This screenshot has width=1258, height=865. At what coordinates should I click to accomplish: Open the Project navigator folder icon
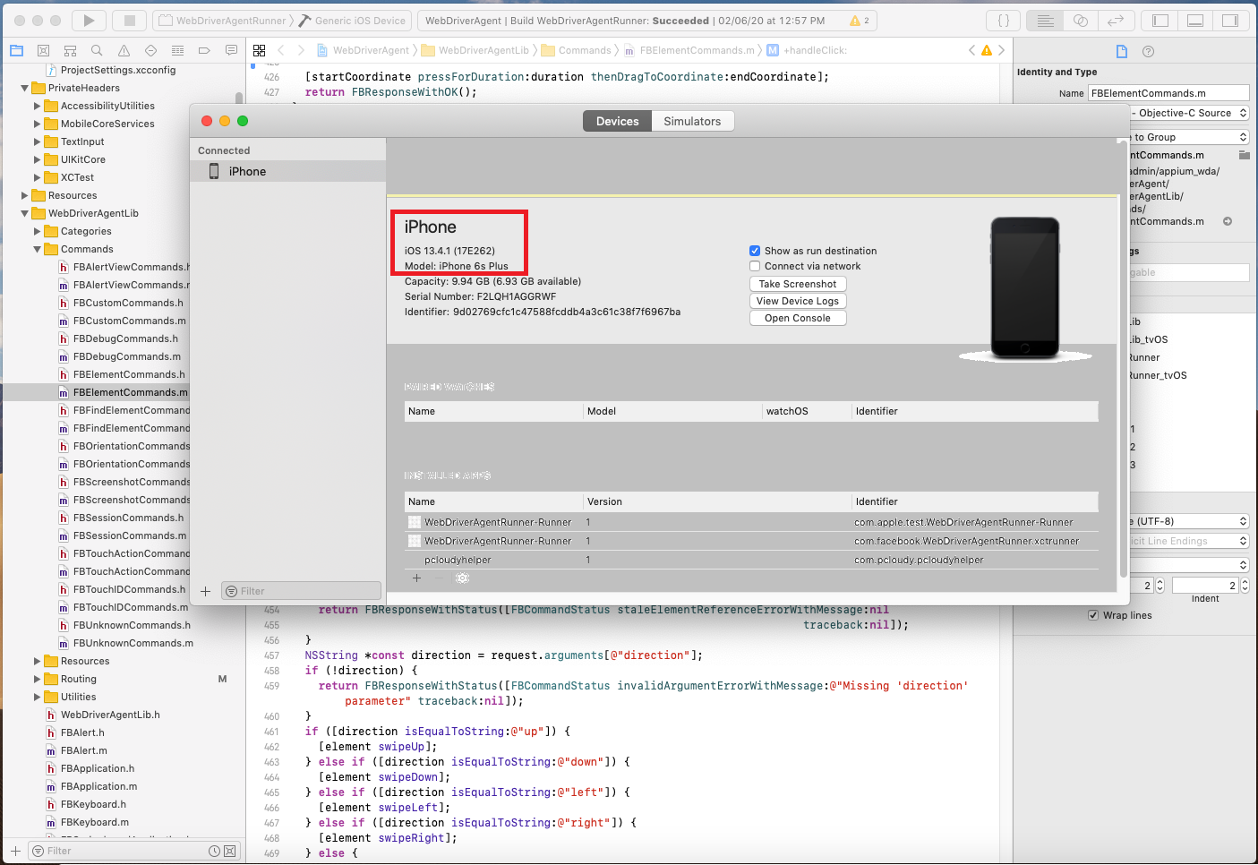click(x=16, y=51)
